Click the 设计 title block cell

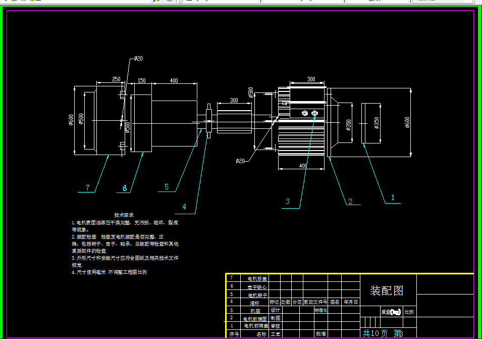coord(275,310)
